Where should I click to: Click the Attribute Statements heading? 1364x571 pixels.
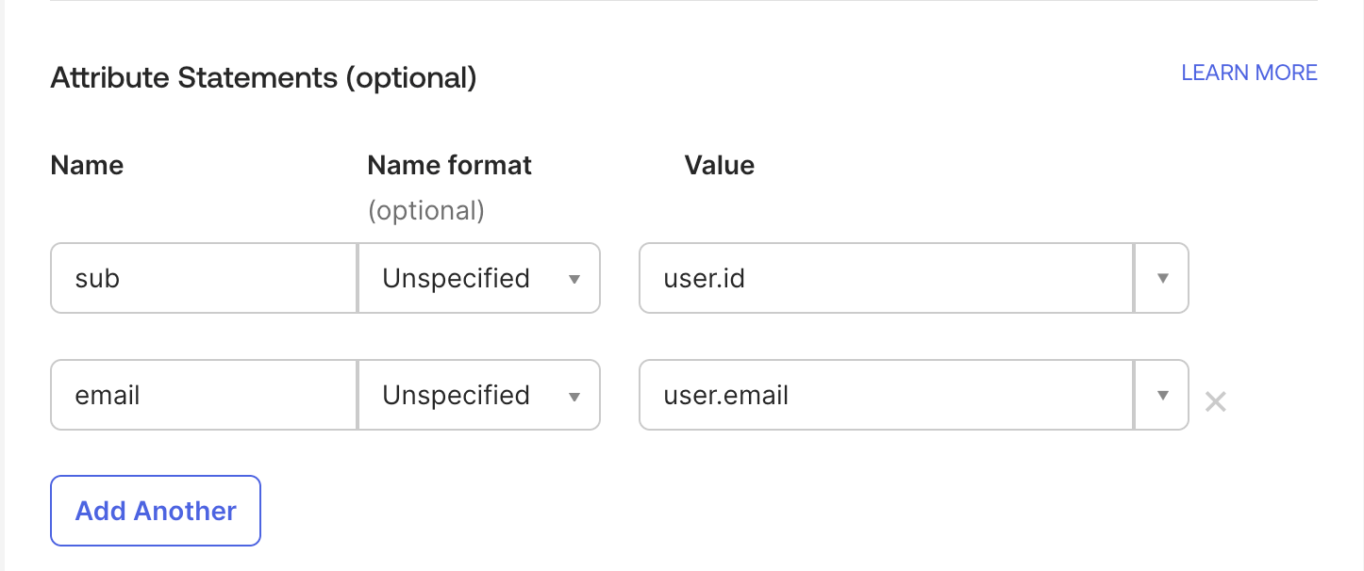[x=264, y=78]
